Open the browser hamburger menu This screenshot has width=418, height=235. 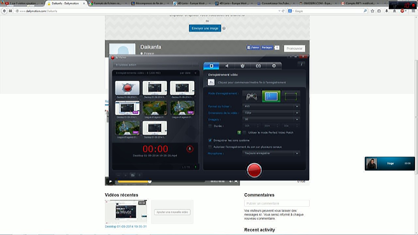pyautogui.click(x=413, y=11)
